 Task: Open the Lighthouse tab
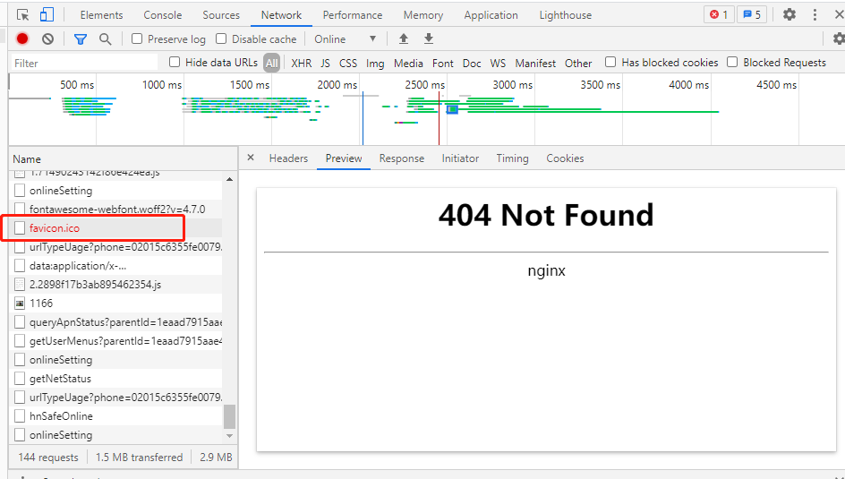click(x=566, y=15)
